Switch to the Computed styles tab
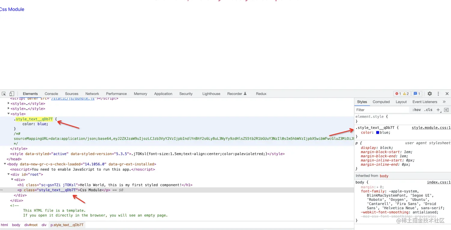Image resolution: width=451 pixels, height=230 pixels. coord(381,102)
